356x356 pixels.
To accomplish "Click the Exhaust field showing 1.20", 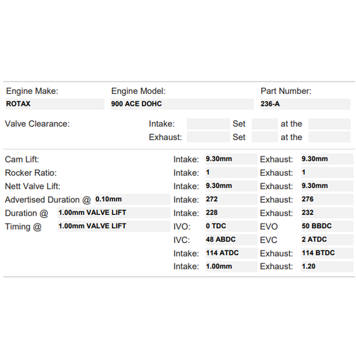I will click(x=327, y=266).
